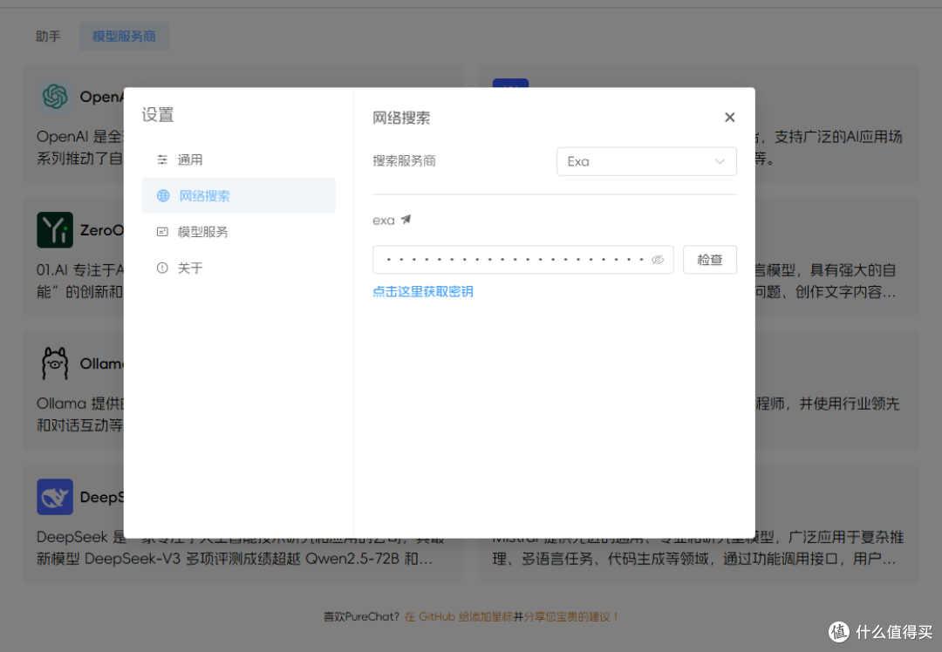Viewport: 942px width, 652px height.
Task: Click the 网络搜索 panel heading
Action: coord(401,118)
